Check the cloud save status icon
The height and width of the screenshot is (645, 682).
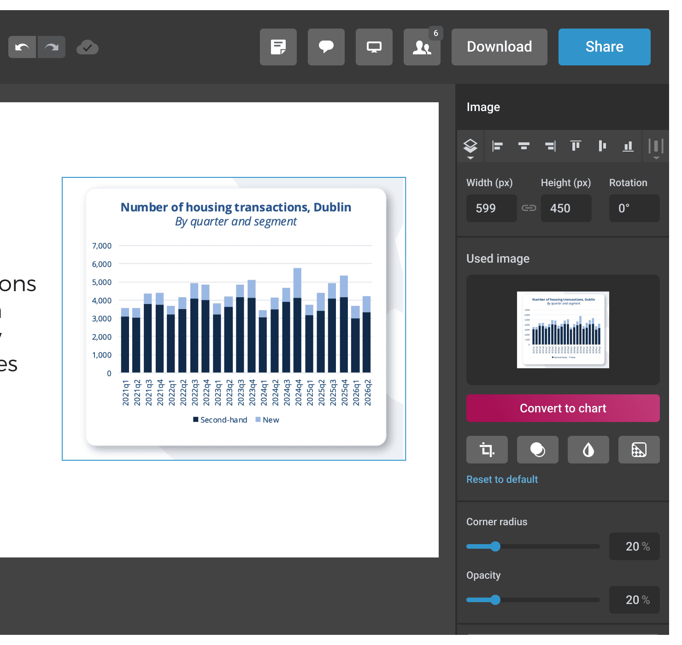pyautogui.click(x=88, y=47)
